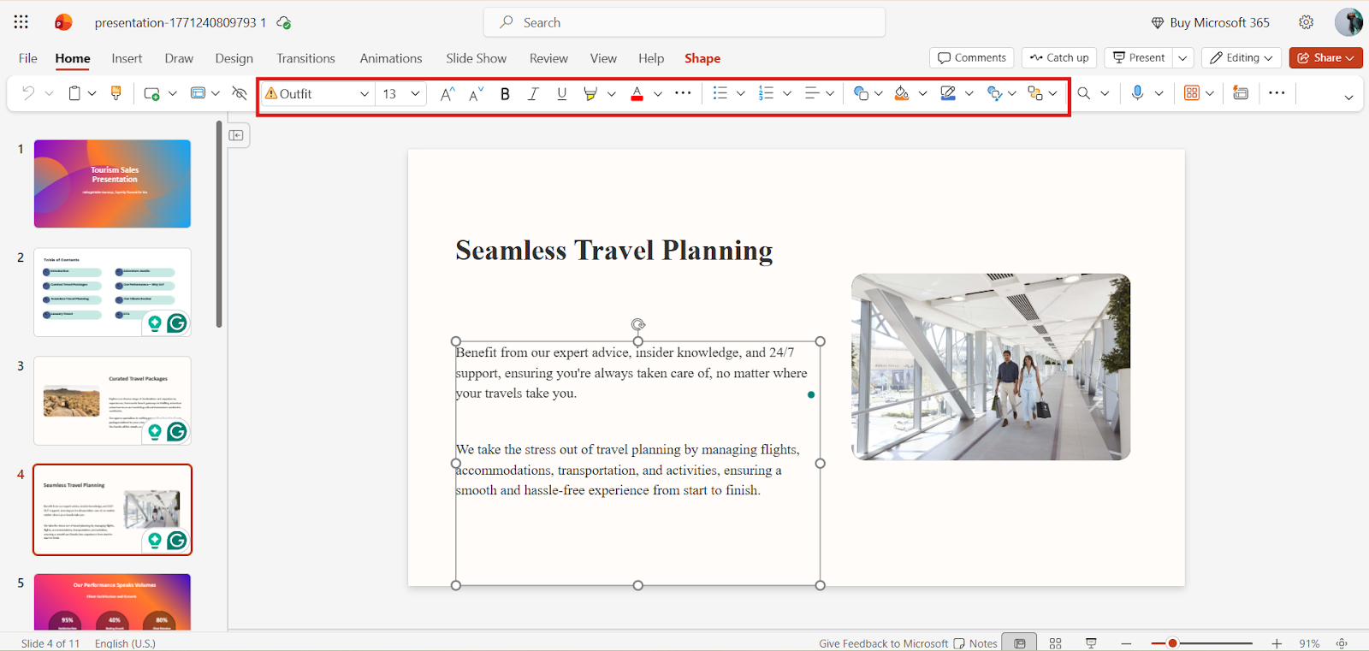Switch to Slide Sorter view

pos(1056,643)
